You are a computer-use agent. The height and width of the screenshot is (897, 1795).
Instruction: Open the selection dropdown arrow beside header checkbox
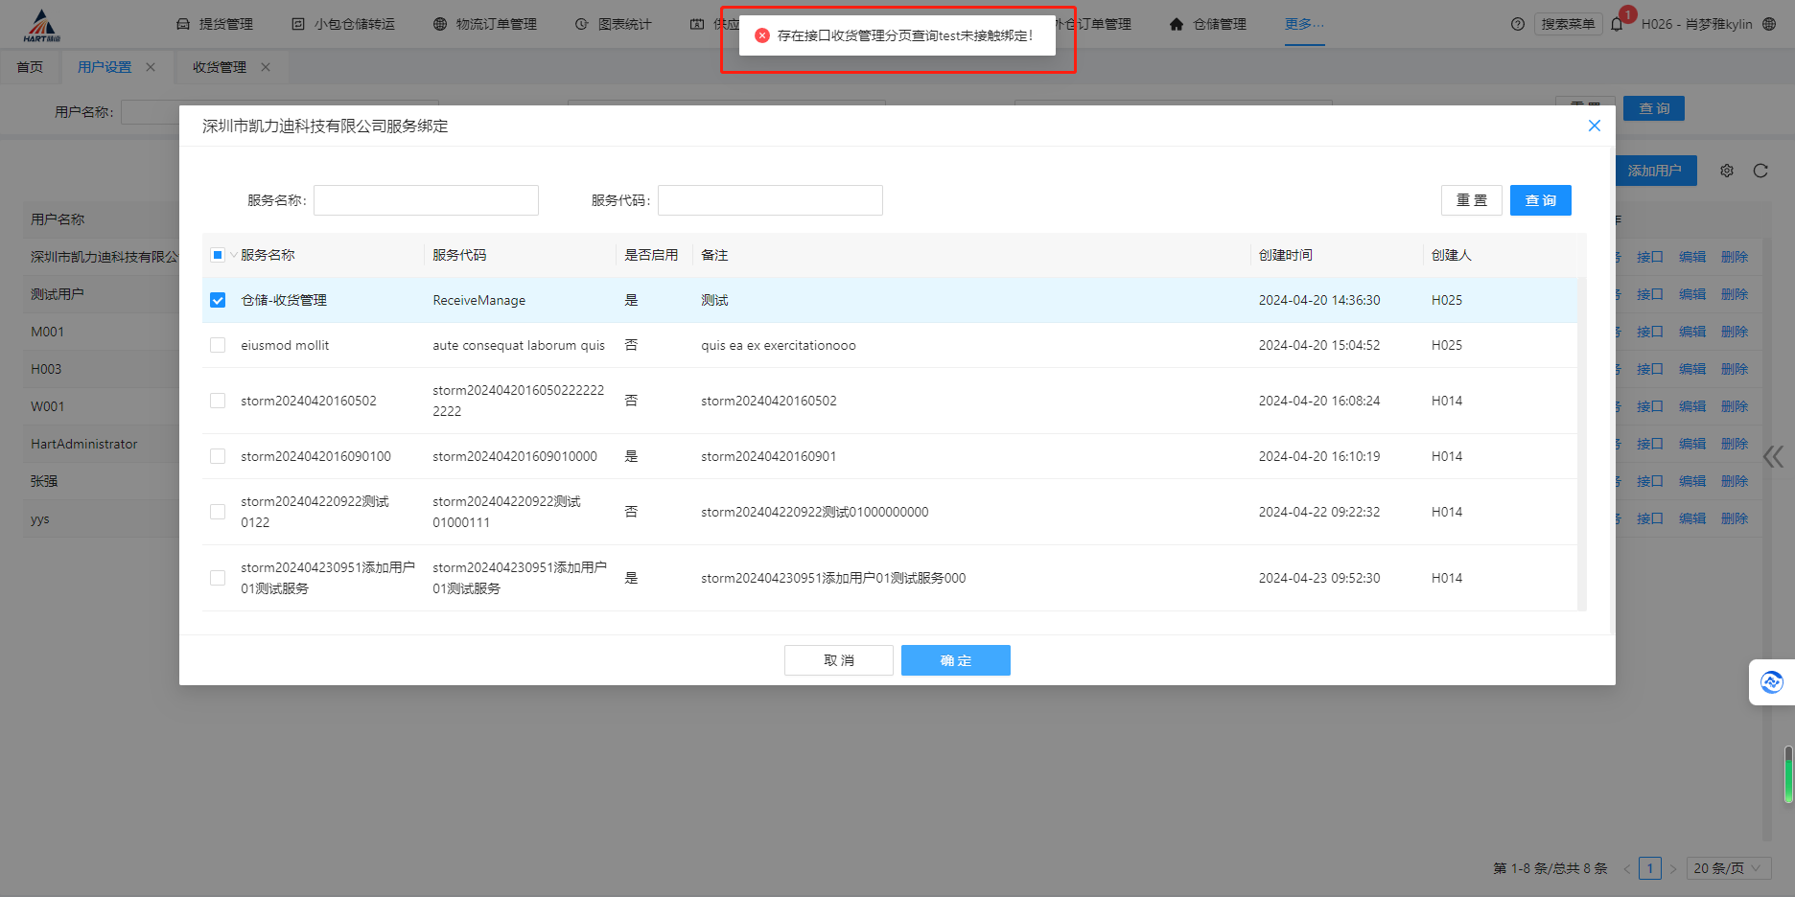[x=233, y=255]
